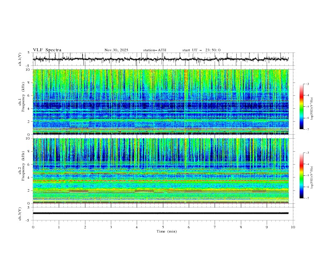This screenshot has width=330, height=255.
Task: Click inside the ch.2 frequency spectrogram
Action: point(161,171)
